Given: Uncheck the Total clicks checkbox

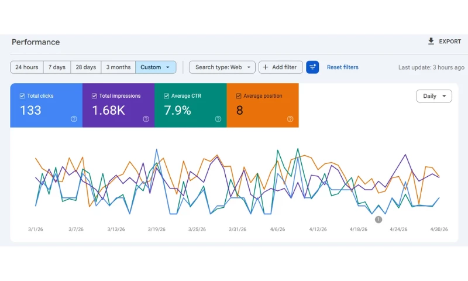Looking at the screenshot, I should pos(22,96).
